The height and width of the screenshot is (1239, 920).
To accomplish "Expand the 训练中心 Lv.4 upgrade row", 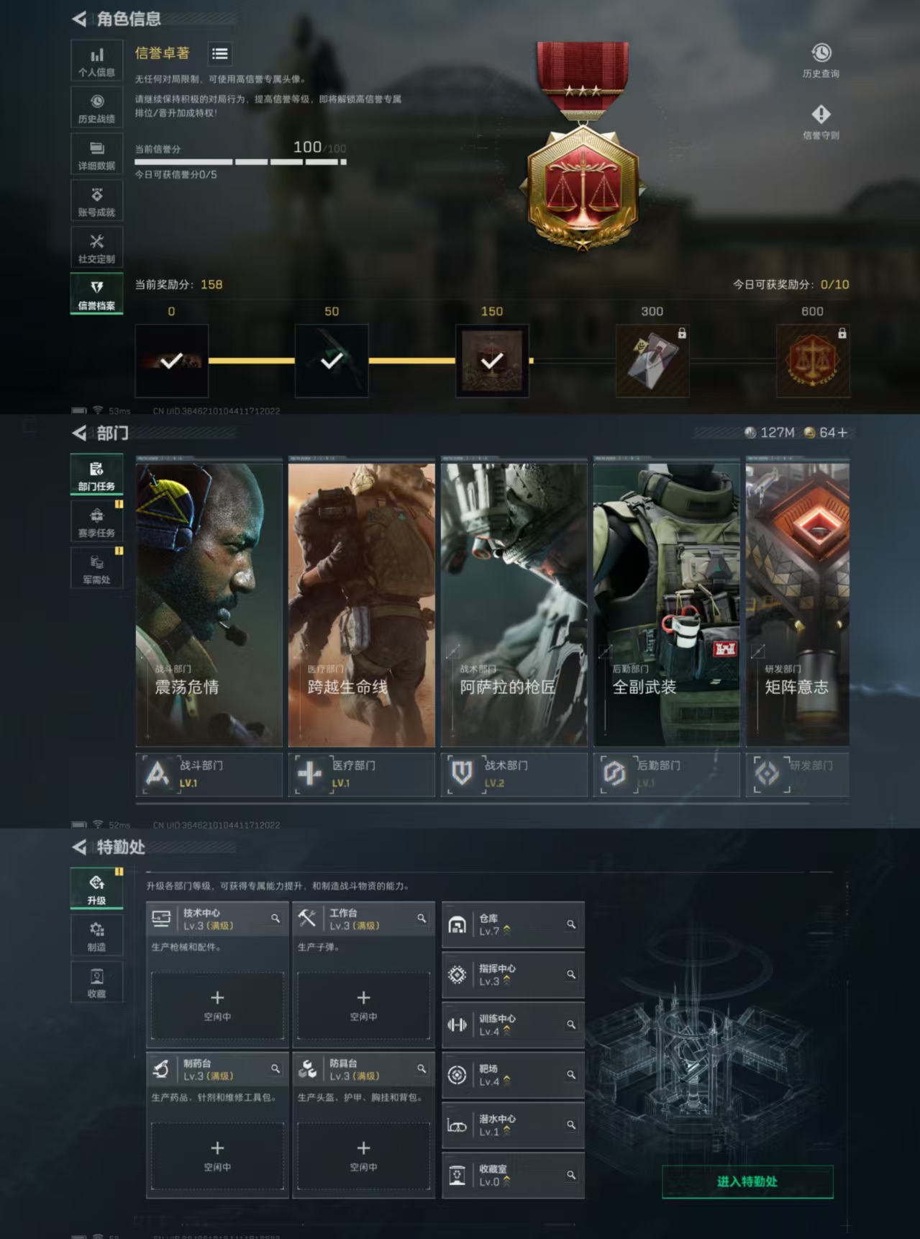I will click(512, 1025).
